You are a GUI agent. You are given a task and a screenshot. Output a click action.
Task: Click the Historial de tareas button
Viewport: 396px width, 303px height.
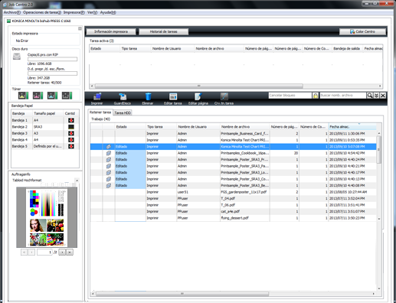point(163,31)
